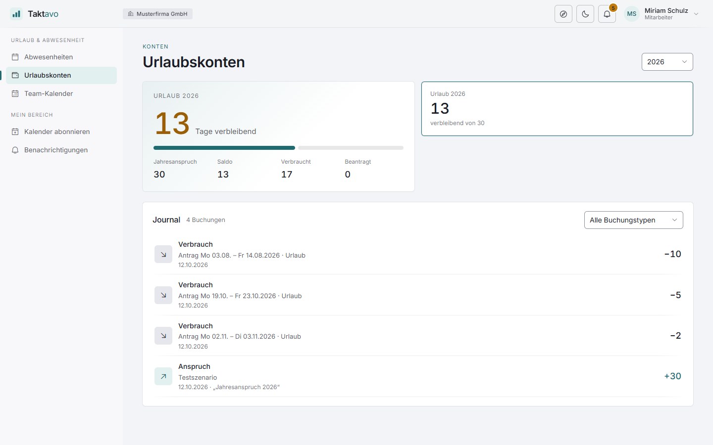Click calendar-plus icon beside Kalender abonnieren
713x445 pixels.
15,132
